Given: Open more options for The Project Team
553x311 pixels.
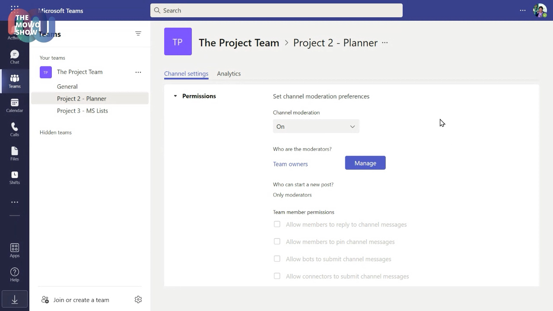Looking at the screenshot, I should (138, 72).
